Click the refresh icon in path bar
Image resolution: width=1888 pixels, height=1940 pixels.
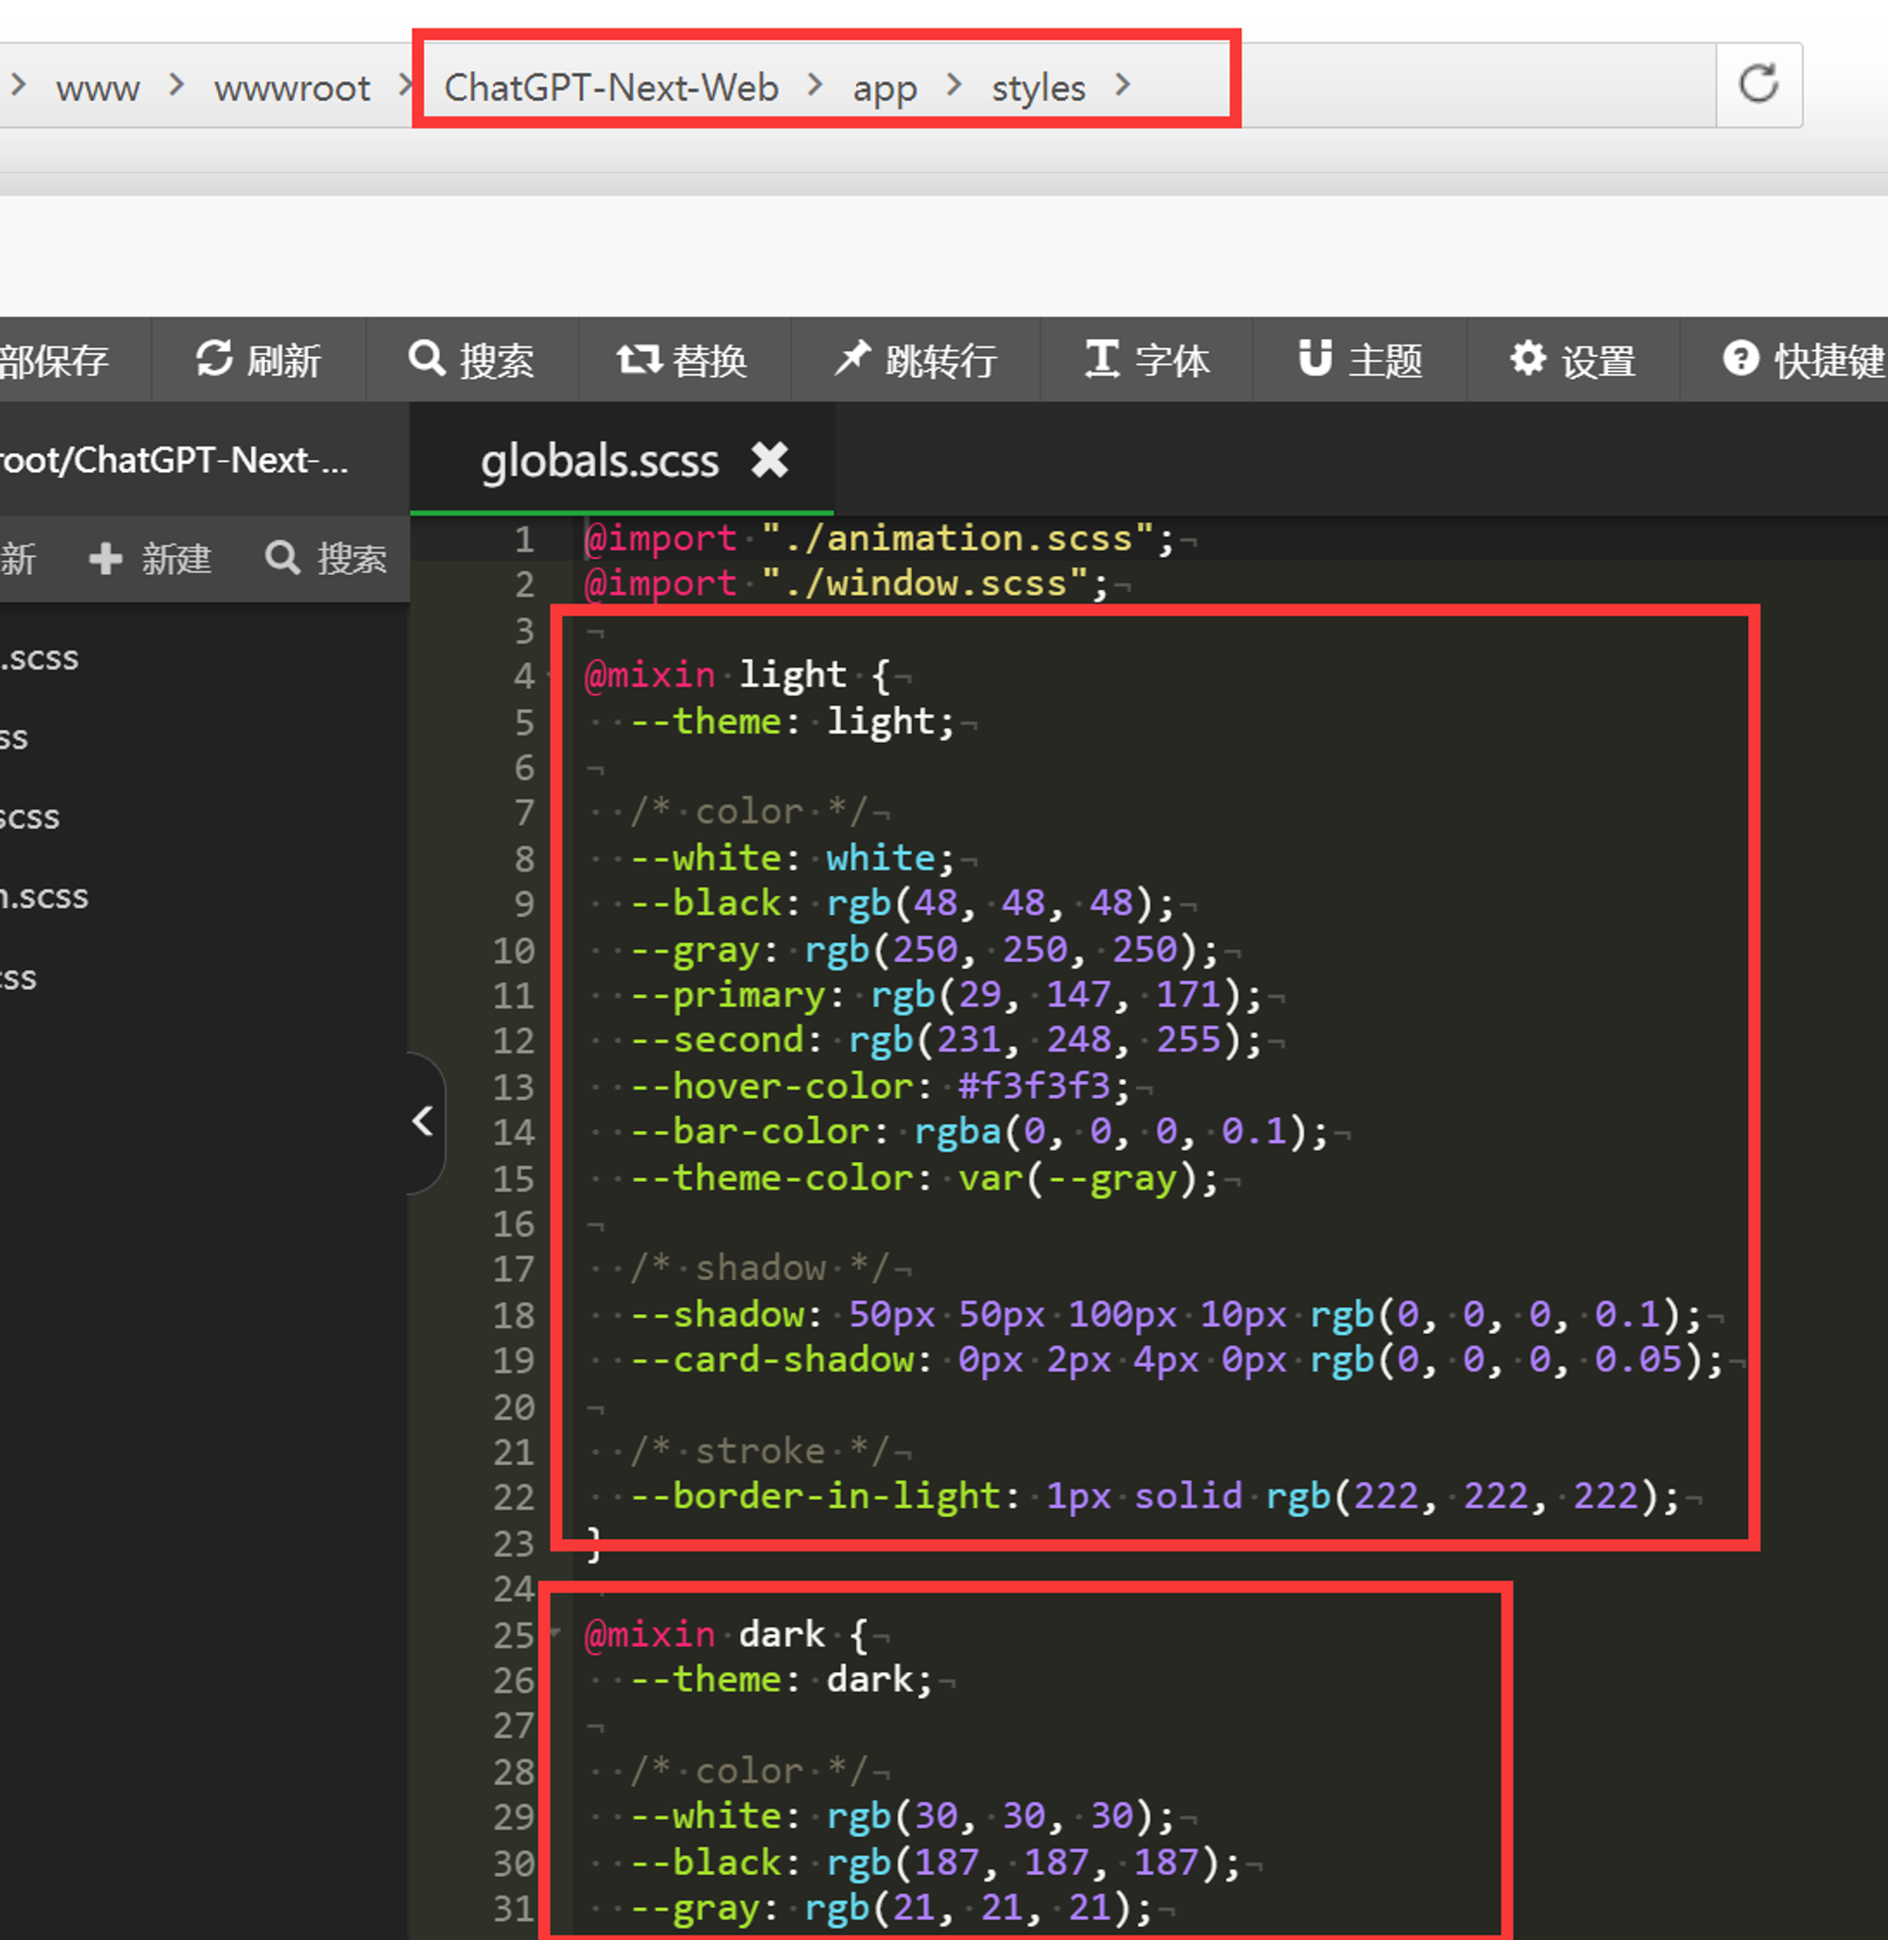click(x=1758, y=84)
